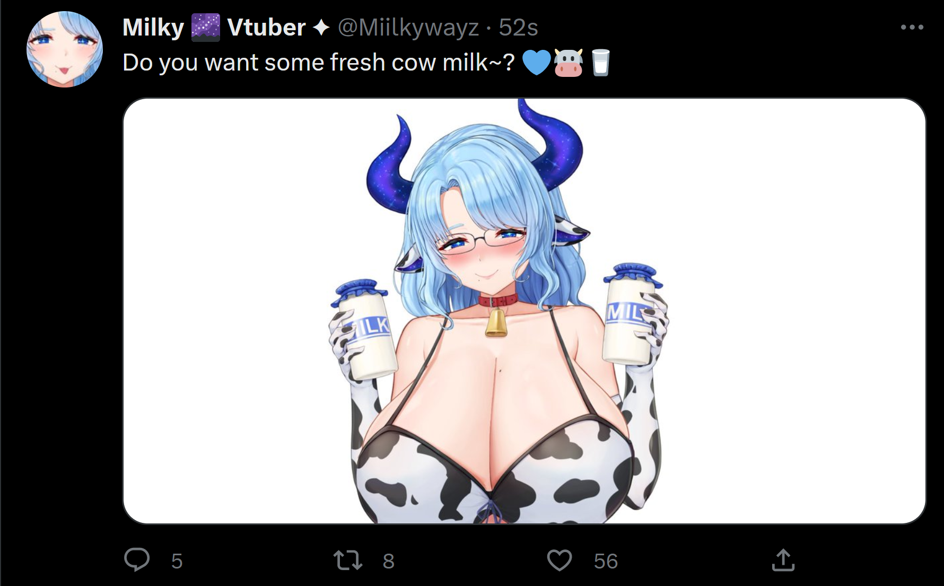The width and height of the screenshot is (944, 586).
Task: Open the three-dot more options menu
Action: (912, 27)
